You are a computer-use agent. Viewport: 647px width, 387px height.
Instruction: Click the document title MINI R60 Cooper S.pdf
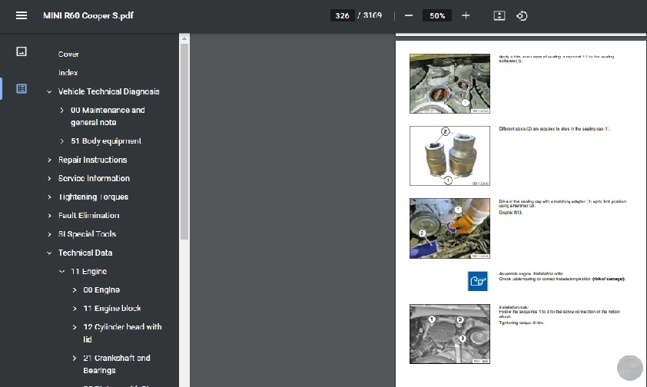coord(88,15)
